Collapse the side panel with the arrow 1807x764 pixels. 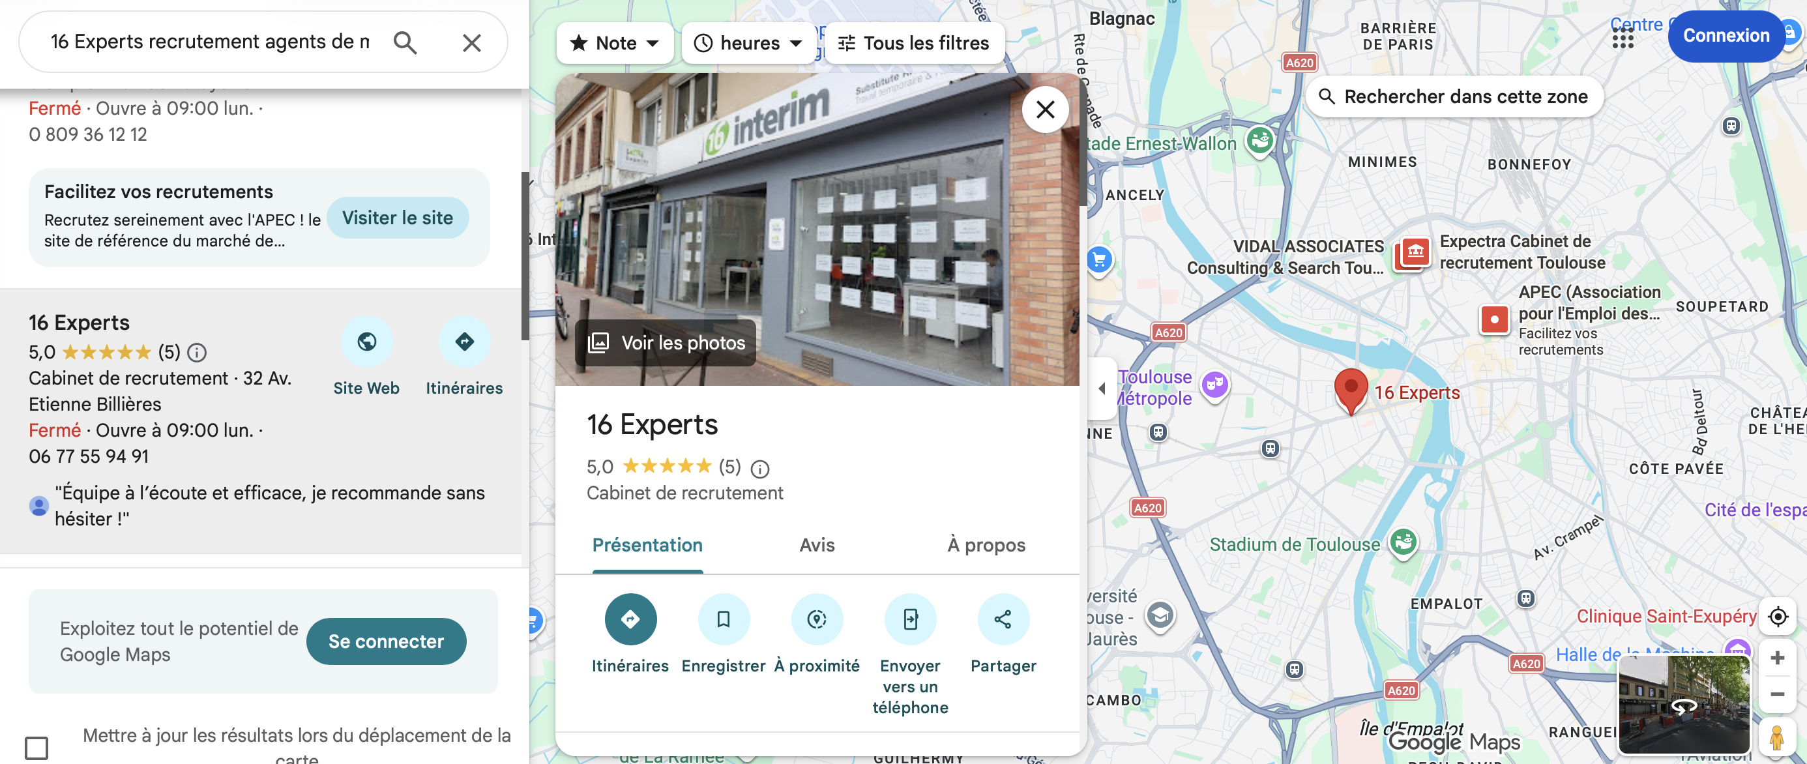1101,388
